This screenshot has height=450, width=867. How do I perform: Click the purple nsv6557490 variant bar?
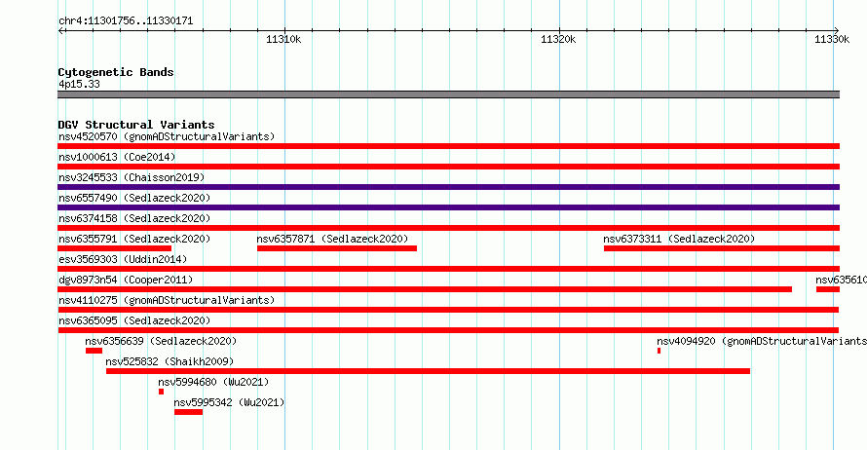pos(448,207)
